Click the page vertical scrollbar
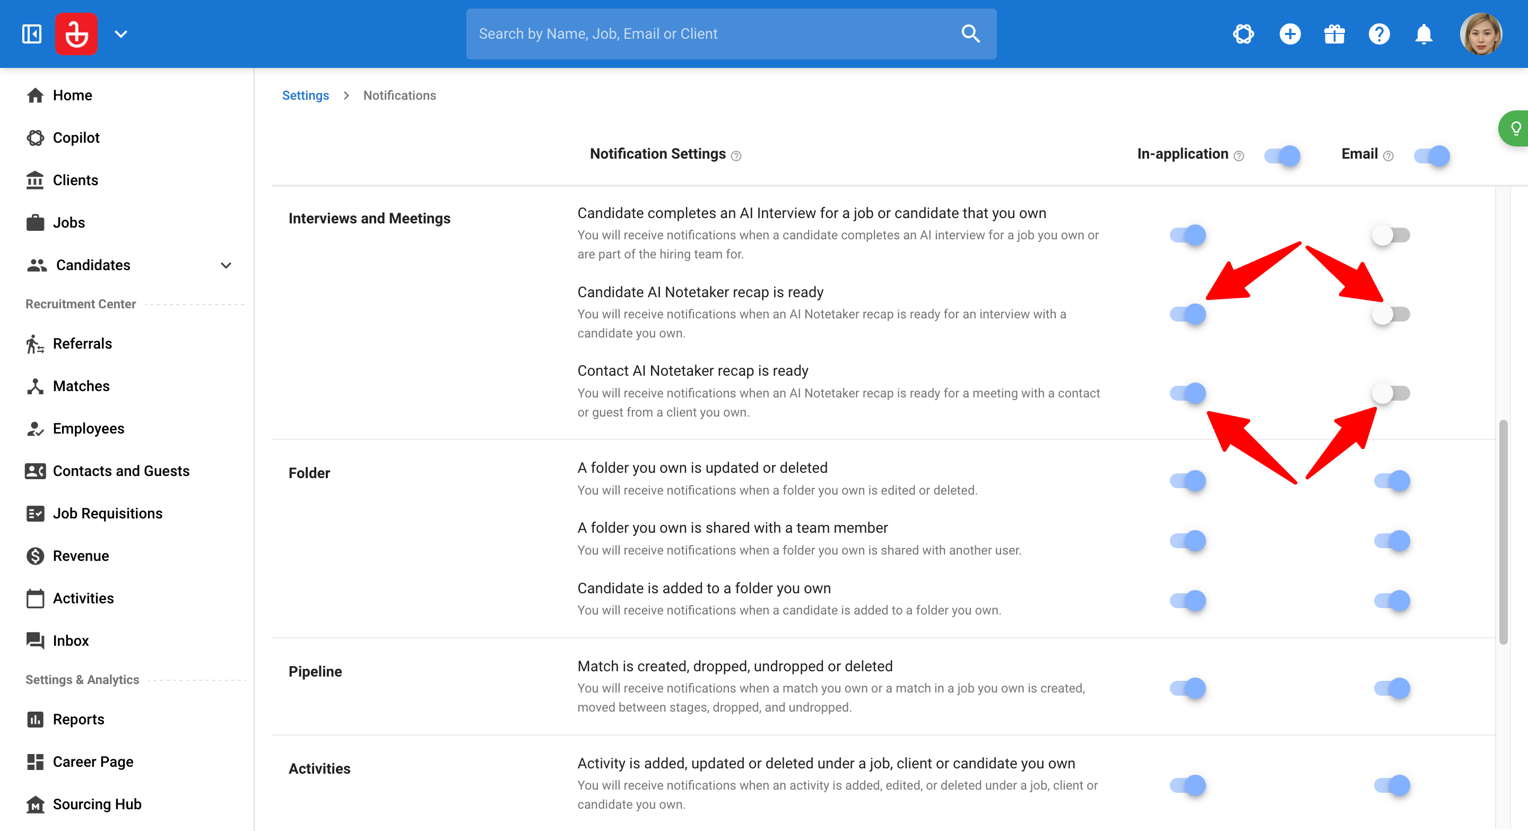The height and width of the screenshot is (831, 1528). tap(1503, 532)
